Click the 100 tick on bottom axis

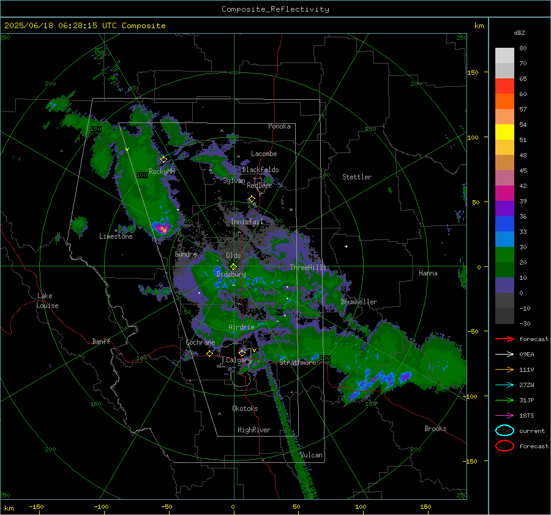[361, 507]
